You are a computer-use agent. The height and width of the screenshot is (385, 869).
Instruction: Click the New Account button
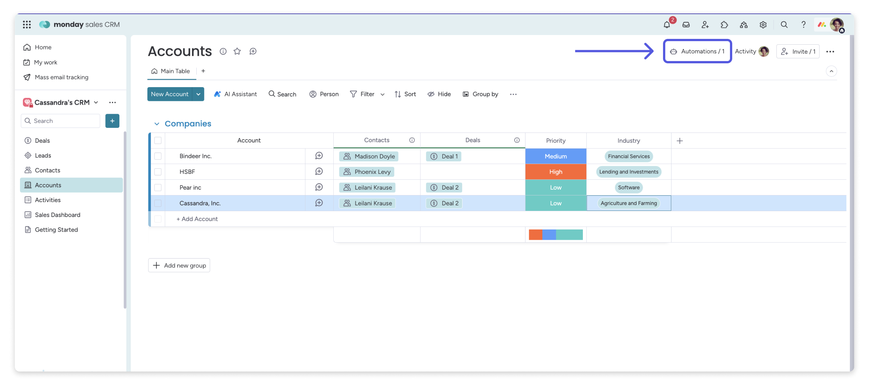[169, 94]
